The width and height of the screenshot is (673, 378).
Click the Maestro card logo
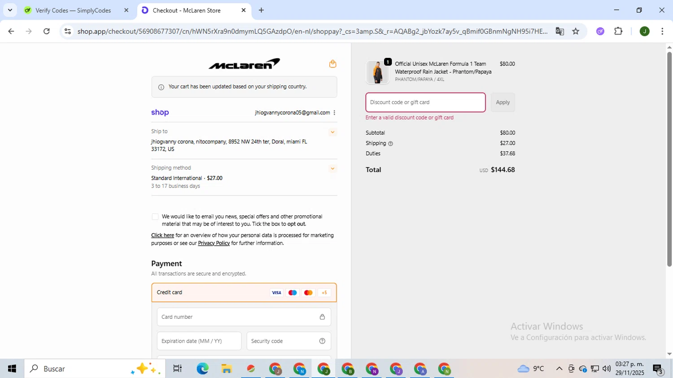[293, 293]
